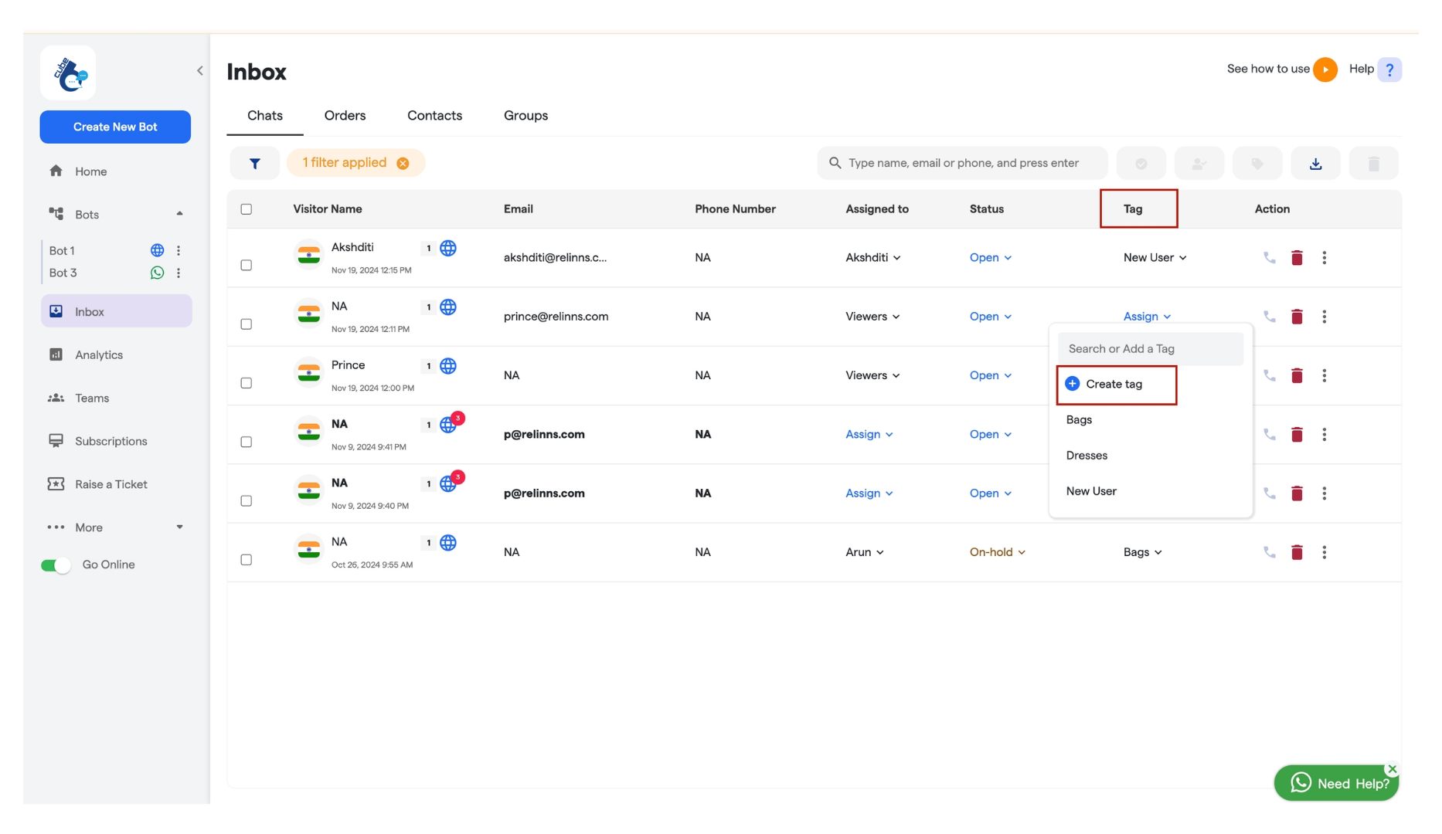This screenshot has height=834, width=1442.
Task: Click Create tag in dropdown
Action: click(x=1116, y=385)
